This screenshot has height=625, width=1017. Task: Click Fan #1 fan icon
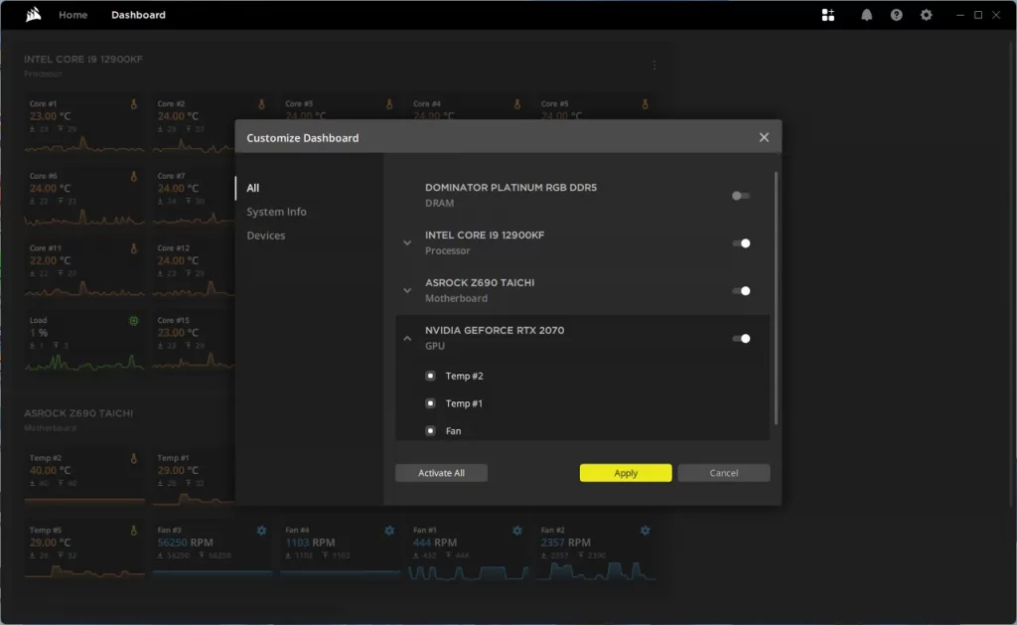pos(516,531)
